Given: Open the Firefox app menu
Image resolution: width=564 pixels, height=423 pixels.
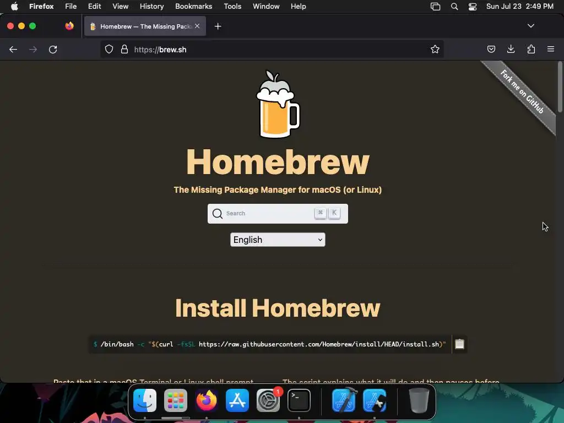Looking at the screenshot, I should pos(41,7).
